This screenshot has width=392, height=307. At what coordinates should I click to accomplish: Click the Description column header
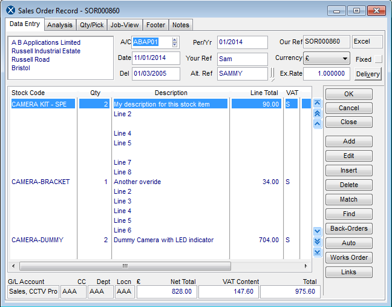pos(171,93)
